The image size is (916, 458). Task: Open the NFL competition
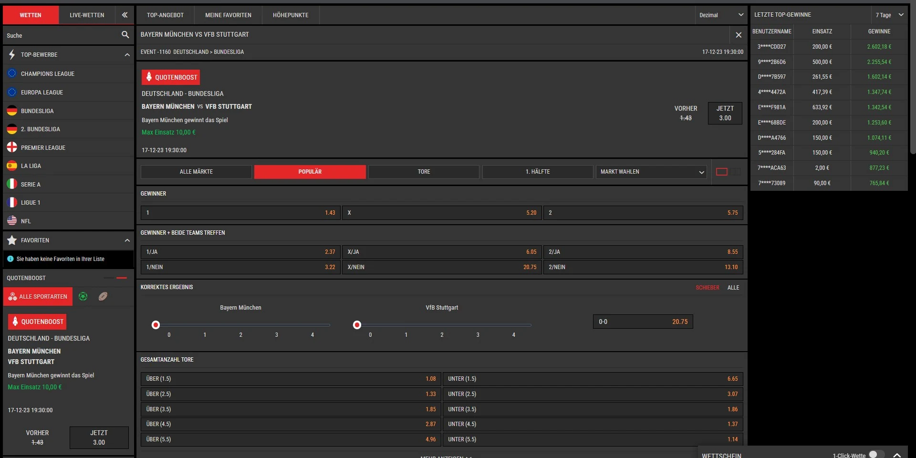[68, 221]
